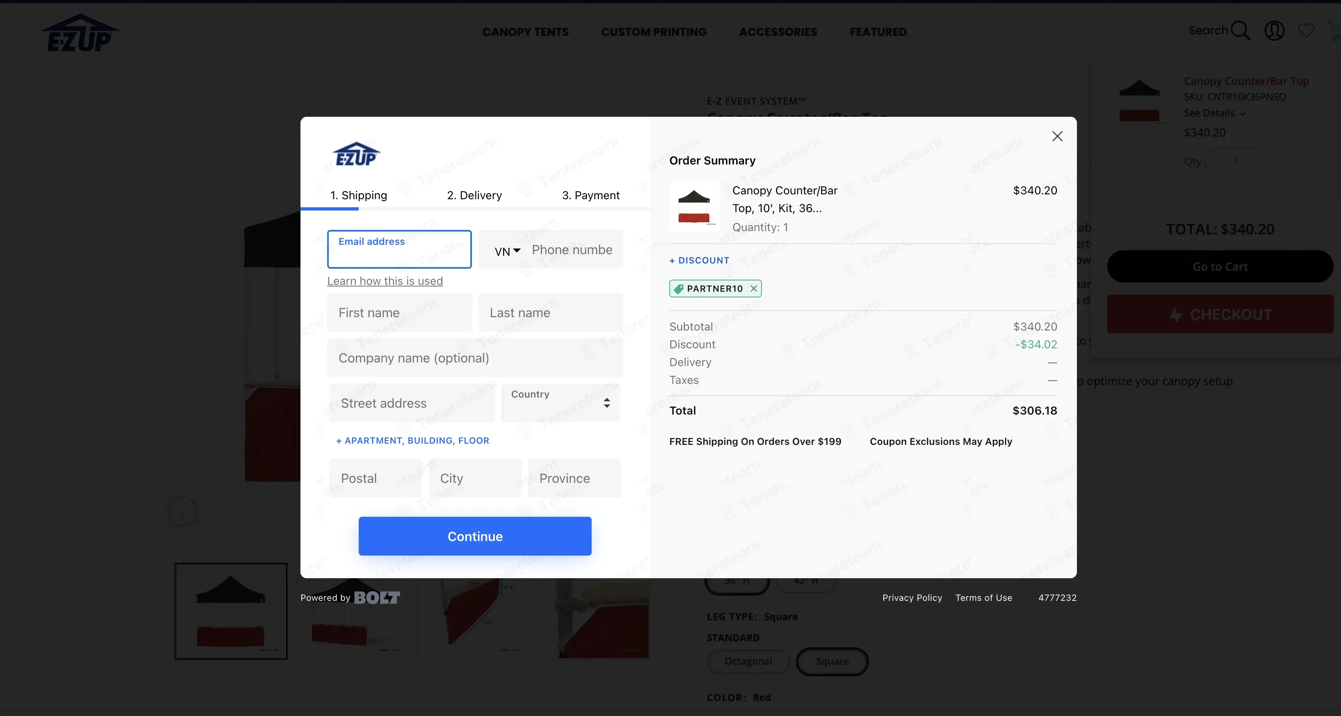
Task: Click the blue Continue button
Action: pyautogui.click(x=475, y=536)
